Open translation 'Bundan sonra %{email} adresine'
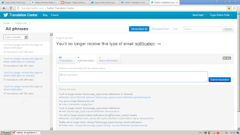 106,97
